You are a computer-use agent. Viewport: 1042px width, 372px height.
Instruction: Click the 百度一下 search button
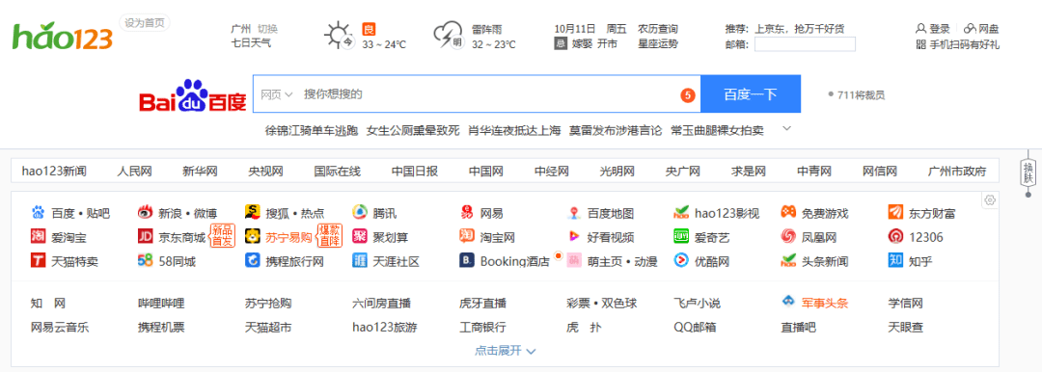(x=751, y=94)
